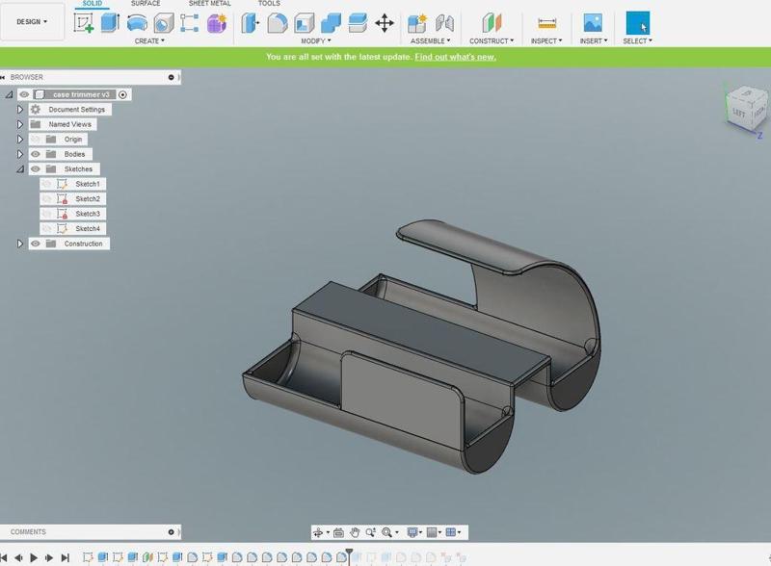Toggle visibility of Construction folder

click(36, 244)
